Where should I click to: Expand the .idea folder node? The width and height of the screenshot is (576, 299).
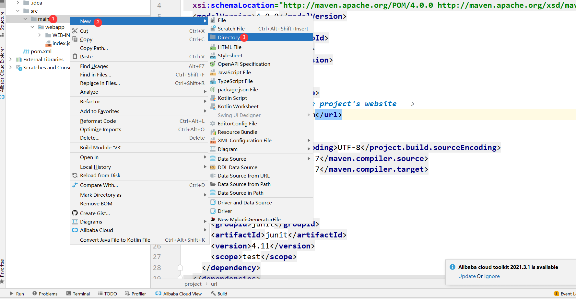click(x=18, y=3)
